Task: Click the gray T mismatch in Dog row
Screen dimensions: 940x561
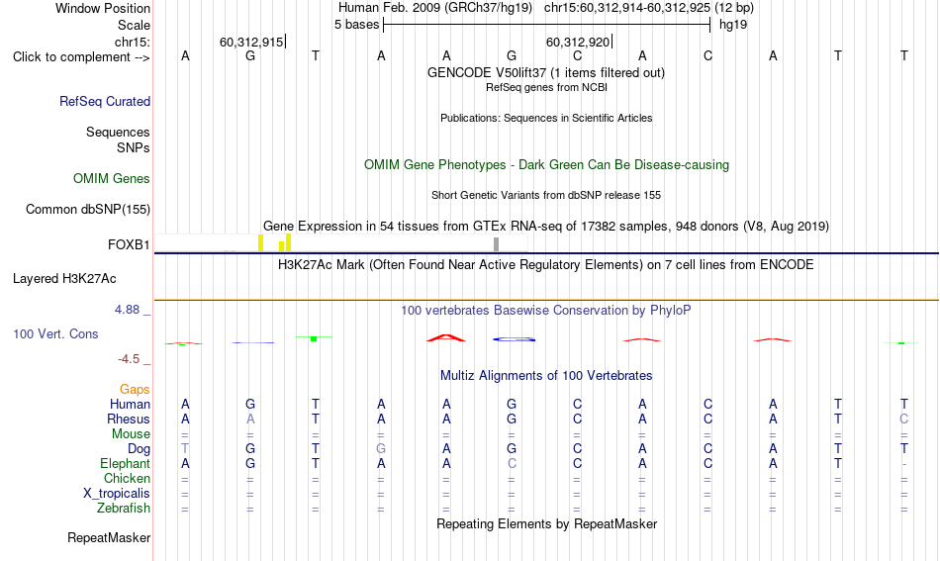Action: coord(185,448)
